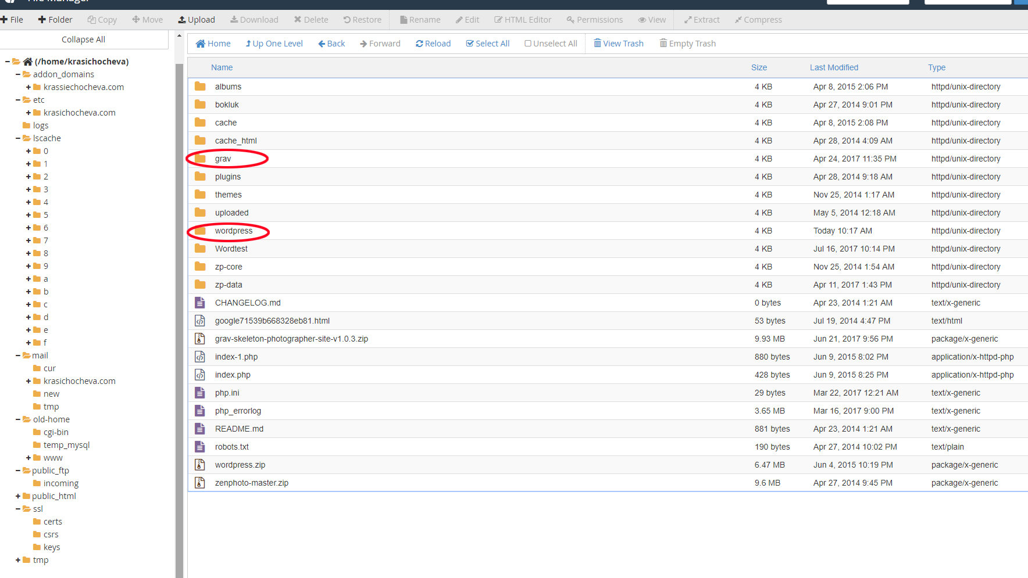Check Select All files
Image resolution: width=1028 pixels, height=578 pixels.
pyautogui.click(x=488, y=44)
